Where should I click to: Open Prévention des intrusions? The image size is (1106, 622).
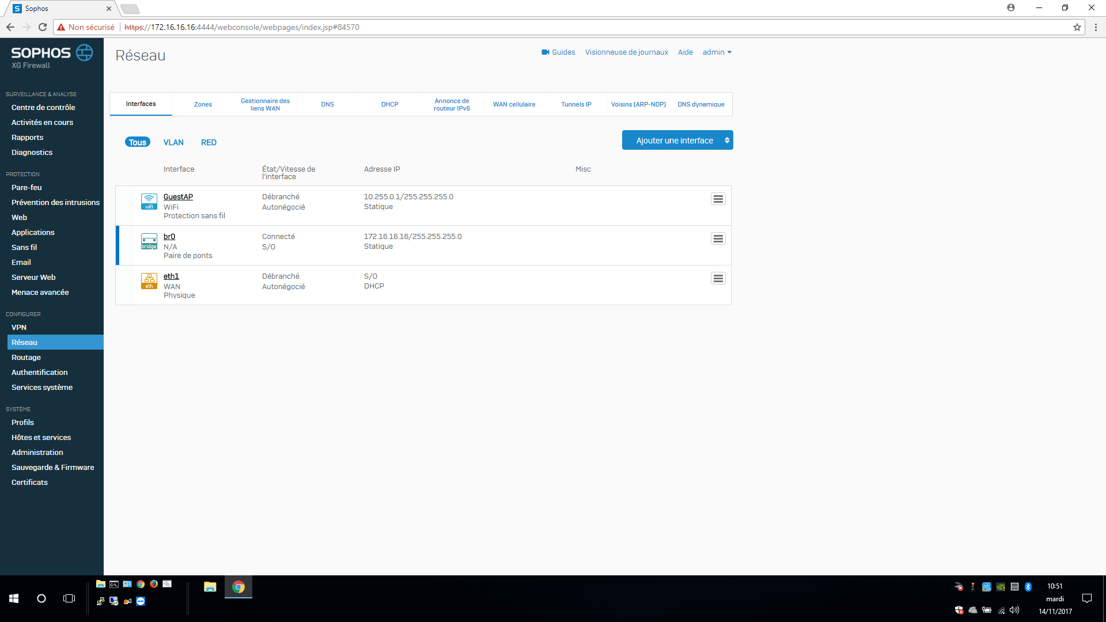pyautogui.click(x=55, y=203)
